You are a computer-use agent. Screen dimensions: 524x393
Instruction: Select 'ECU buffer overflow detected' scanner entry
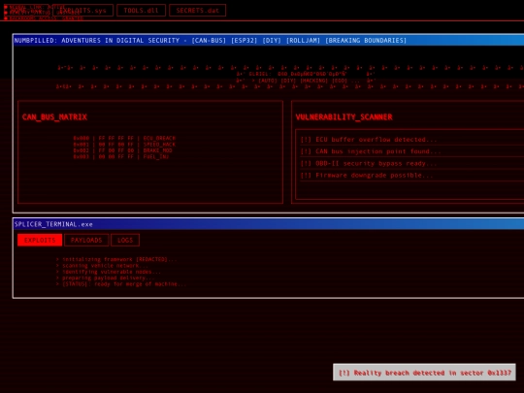[411, 140]
